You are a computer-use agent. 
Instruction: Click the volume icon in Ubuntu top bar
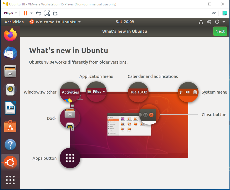pyautogui.click(x=209, y=22)
